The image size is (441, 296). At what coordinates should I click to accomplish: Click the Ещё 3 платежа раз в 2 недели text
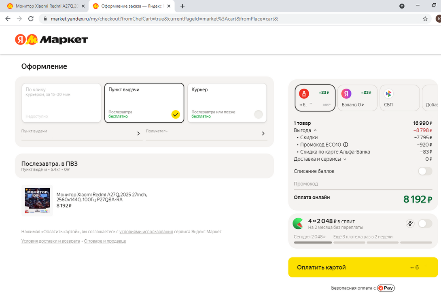click(x=363, y=236)
